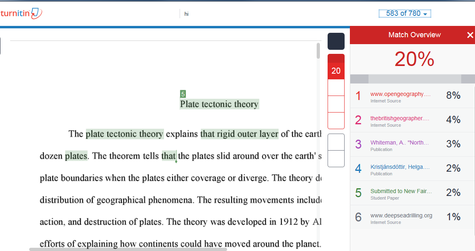Close the Match Overview panel

click(x=470, y=35)
